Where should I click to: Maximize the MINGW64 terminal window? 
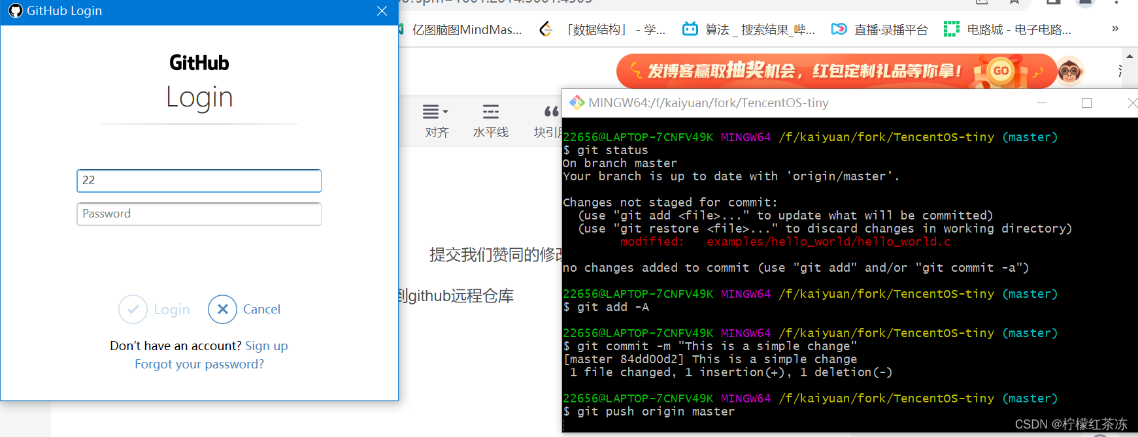1087,103
